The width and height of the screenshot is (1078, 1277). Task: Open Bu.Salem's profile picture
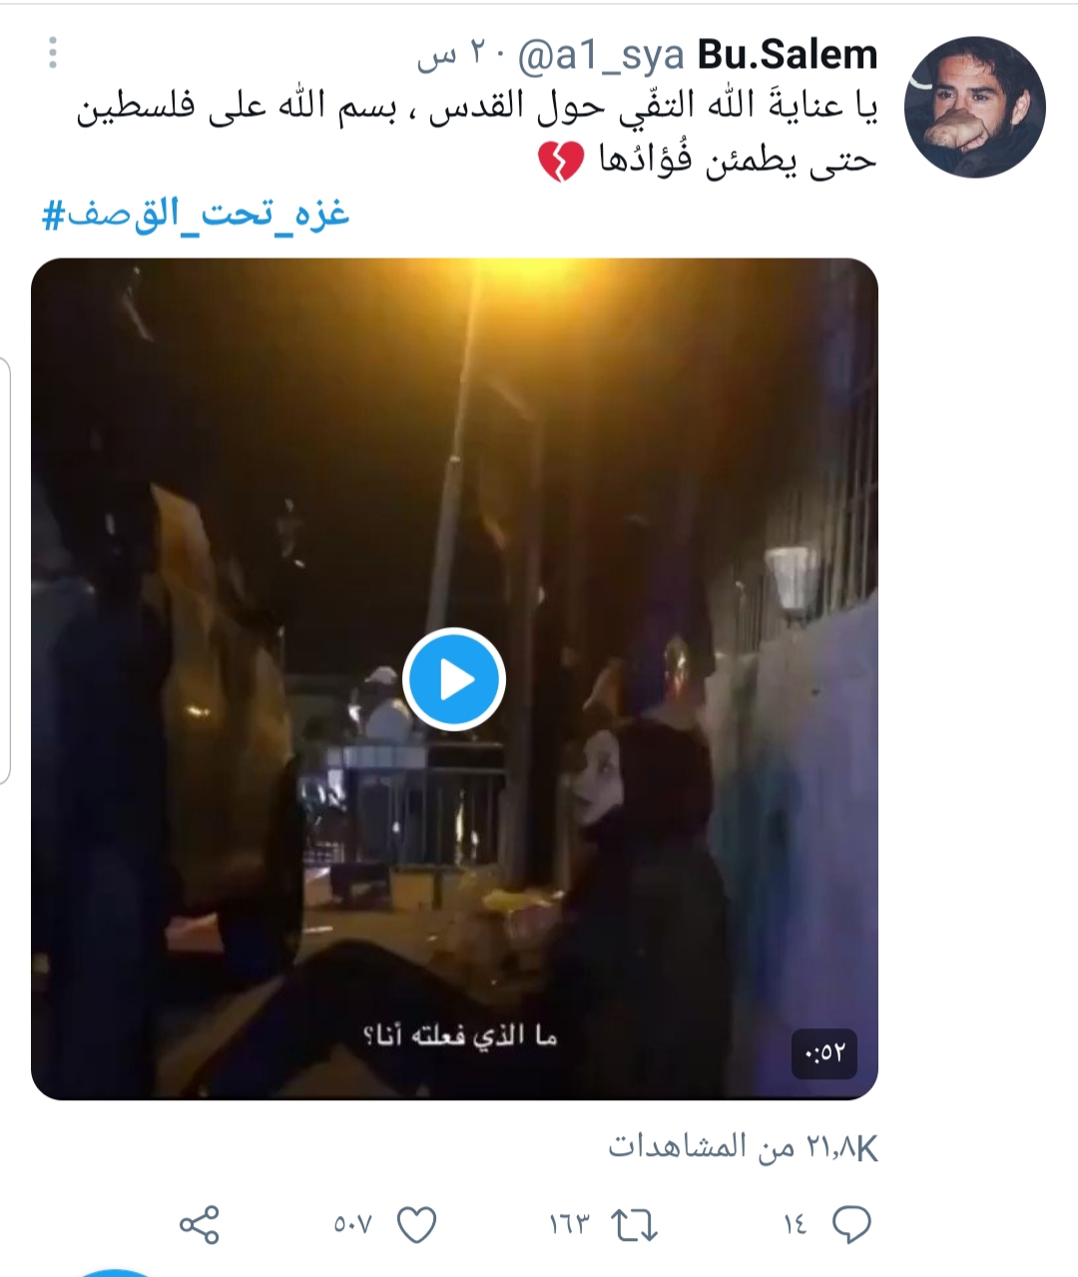tap(974, 107)
